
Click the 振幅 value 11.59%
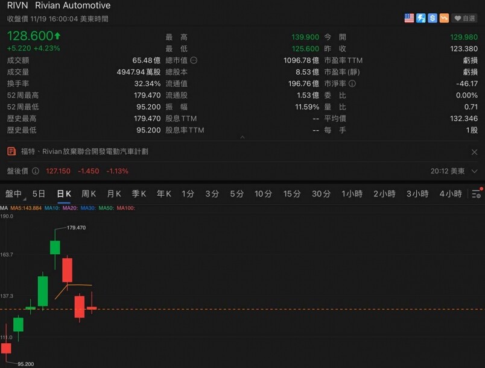click(307, 107)
